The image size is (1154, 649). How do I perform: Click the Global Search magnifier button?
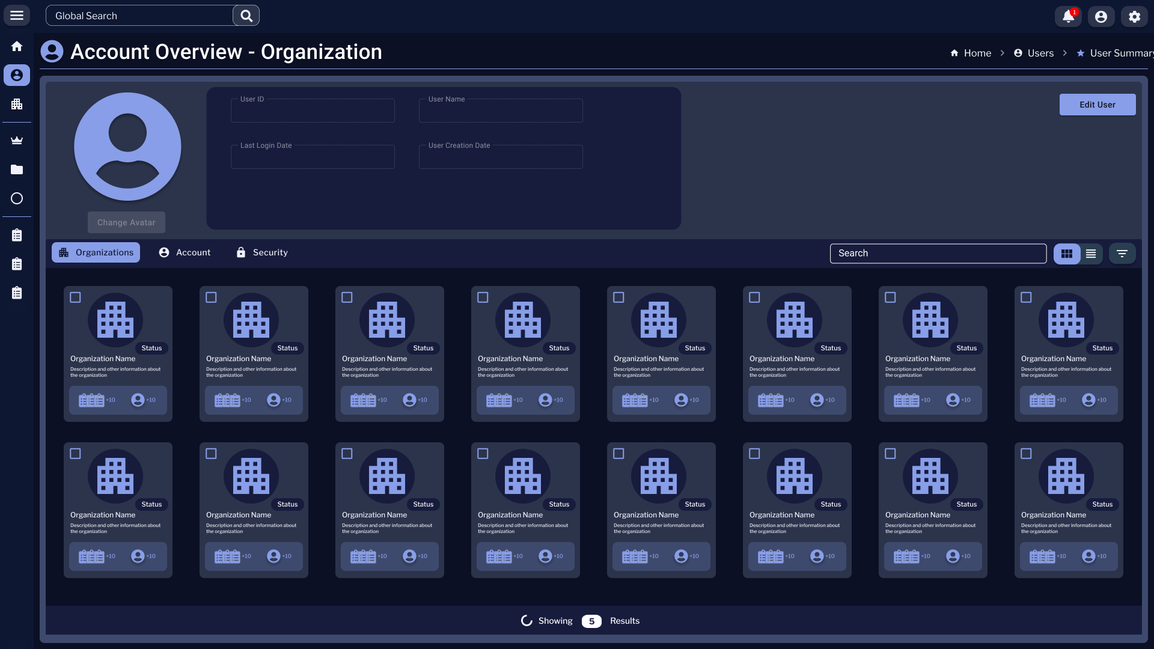coord(246,16)
